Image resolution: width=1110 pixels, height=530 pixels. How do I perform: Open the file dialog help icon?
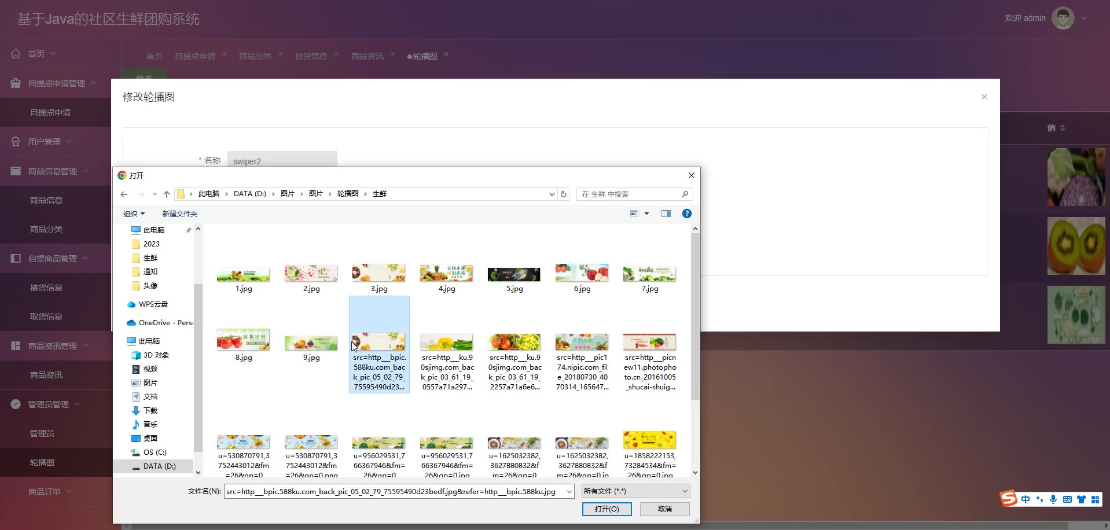point(687,214)
